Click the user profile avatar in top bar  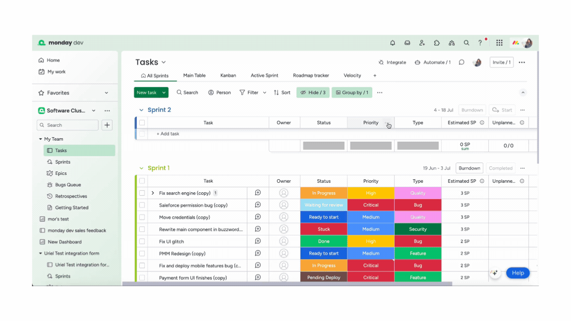click(x=527, y=43)
